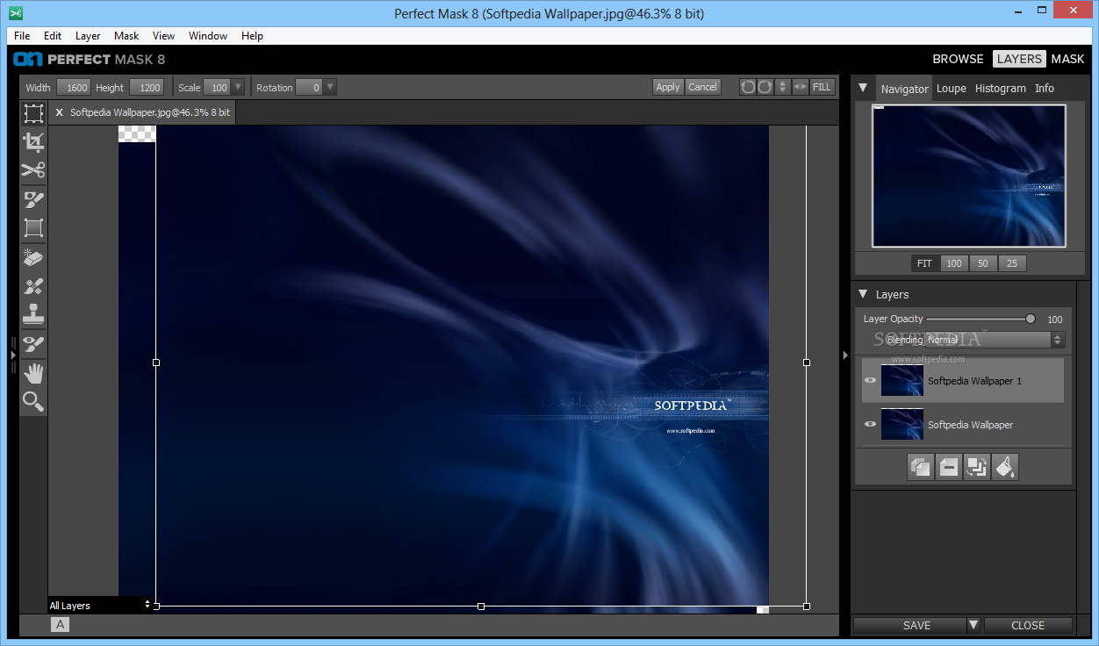Duplicate layer using the copy layer icon
The image size is (1099, 646).
pyautogui.click(x=921, y=467)
